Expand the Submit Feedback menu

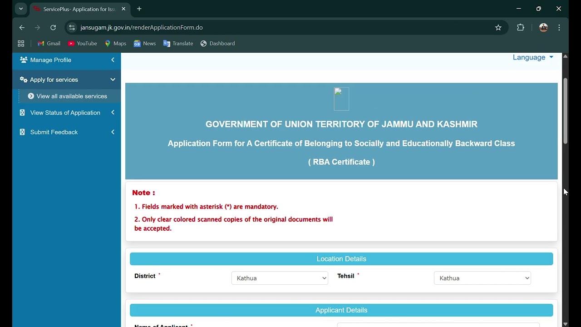(x=113, y=132)
